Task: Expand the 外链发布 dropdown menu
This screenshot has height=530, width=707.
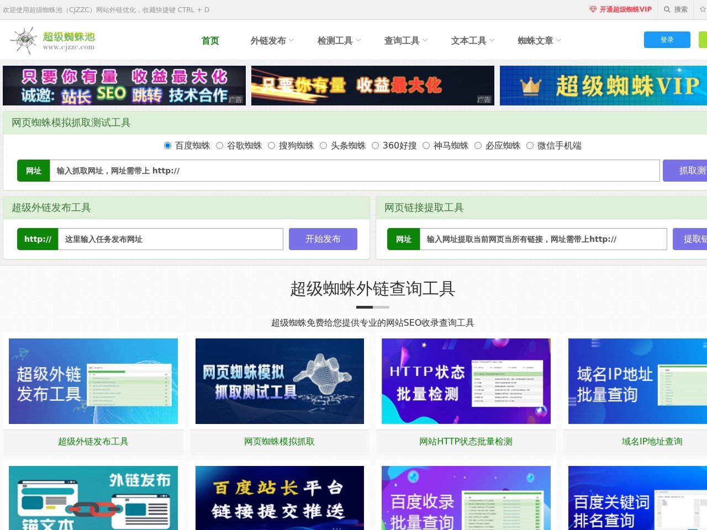Action: [270, 40]
